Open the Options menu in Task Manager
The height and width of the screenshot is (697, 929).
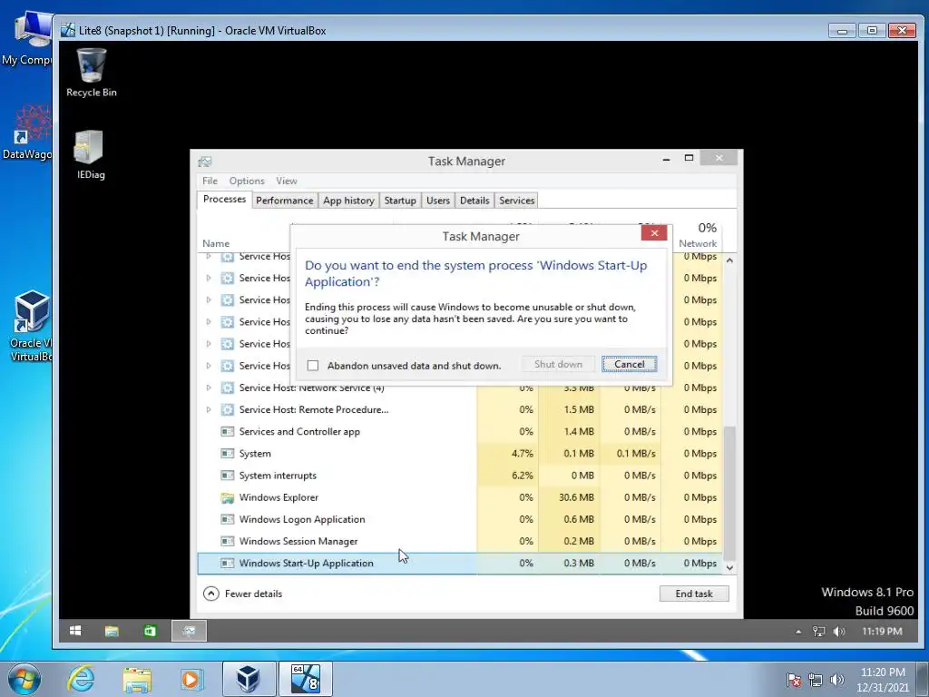pyautogui.click(x=247, y=181)
